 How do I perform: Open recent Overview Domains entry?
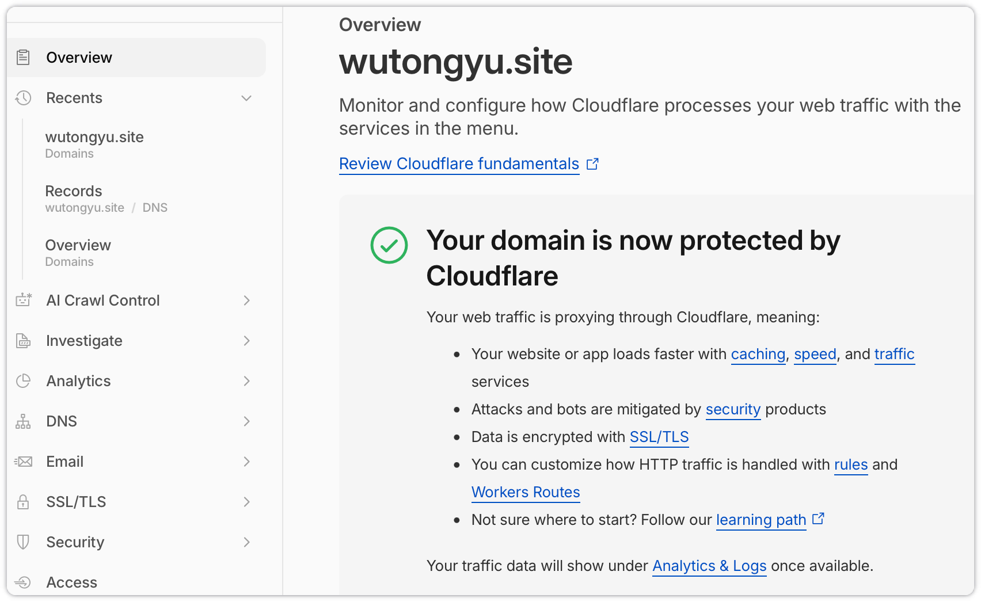click(x=78, y=253)
